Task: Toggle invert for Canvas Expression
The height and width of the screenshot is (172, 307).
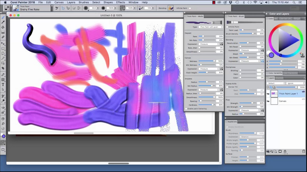Action: click(222, 69)
